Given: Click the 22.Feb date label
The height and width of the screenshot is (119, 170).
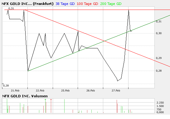Looking at the screenshot, I should pyautogui.click(x=40, y=90).
